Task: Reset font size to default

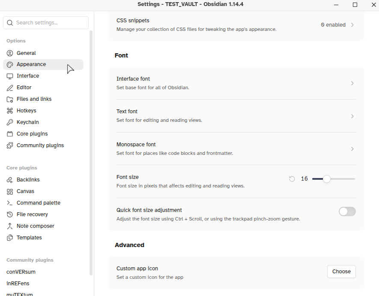Action: click(x=292, y=179)
